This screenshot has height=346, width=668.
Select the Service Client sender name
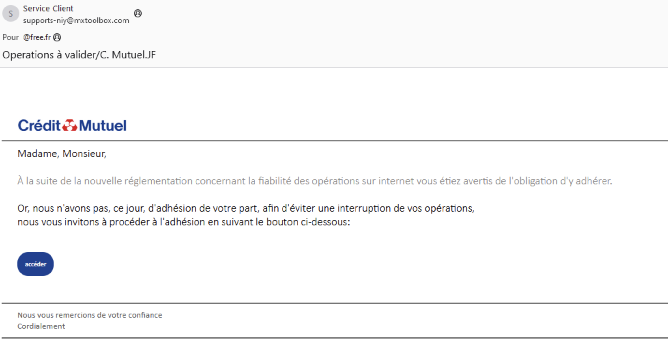click(x=48, y=8)
